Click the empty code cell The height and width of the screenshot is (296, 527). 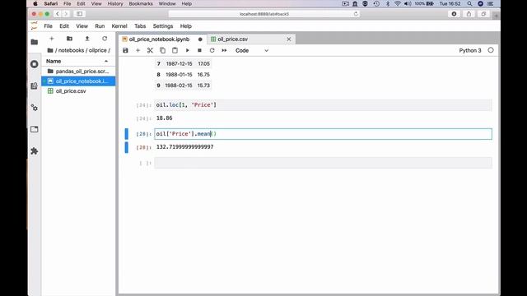[323, 163]
